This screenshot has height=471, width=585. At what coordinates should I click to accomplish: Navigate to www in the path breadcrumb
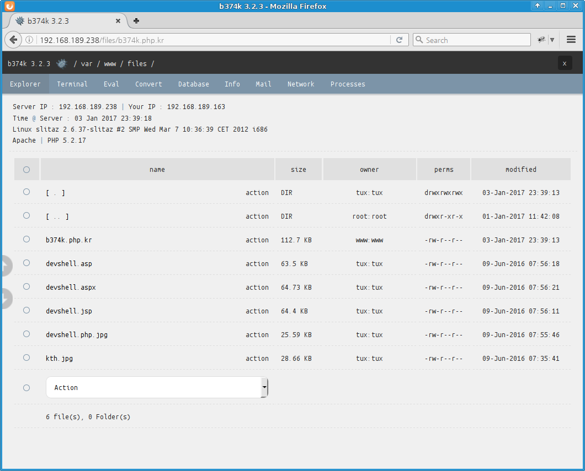(x=110, y=64)
